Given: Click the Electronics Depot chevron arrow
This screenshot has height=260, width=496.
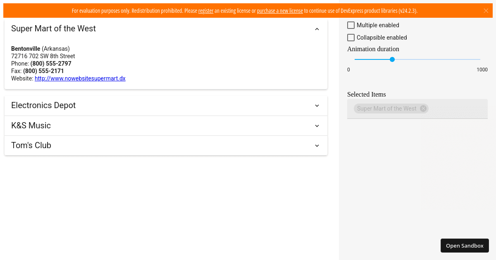Looking at the screenshot, I should [317, 106].
